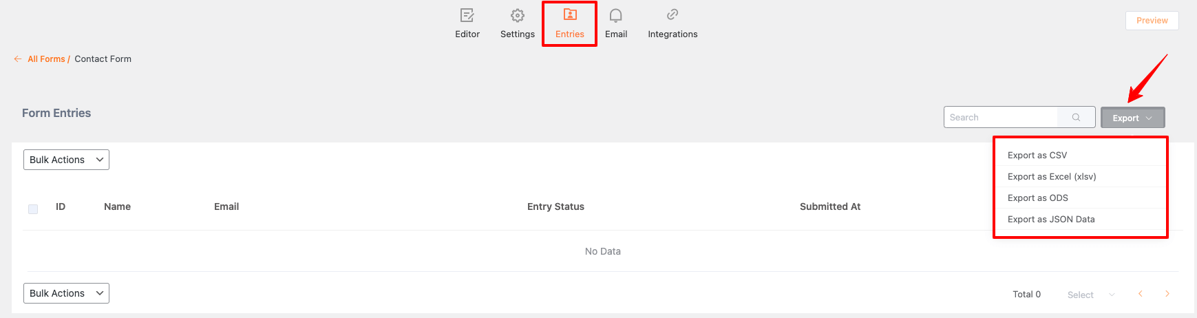Open the bottom Bulk Actions dropdown
Screen dimensions: 1197x318
(x=66, y=293)
